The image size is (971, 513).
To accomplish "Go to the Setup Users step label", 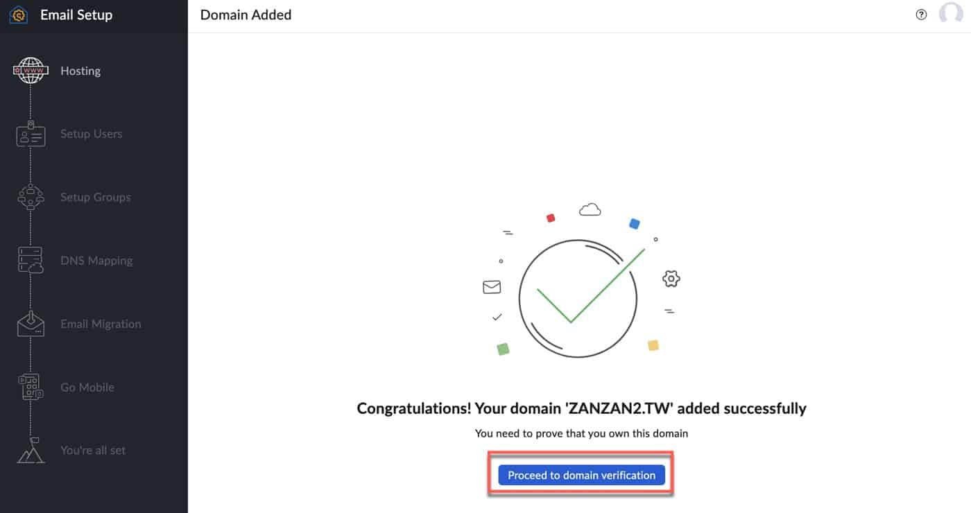I will [91, 134].
